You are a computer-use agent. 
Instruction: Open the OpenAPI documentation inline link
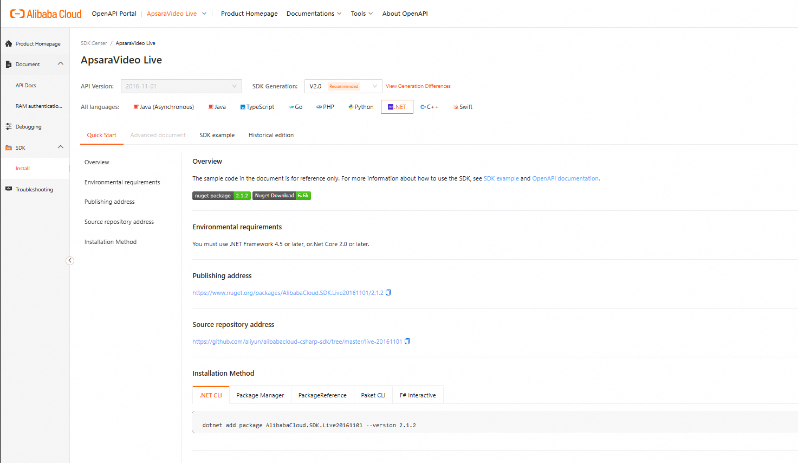566,178
